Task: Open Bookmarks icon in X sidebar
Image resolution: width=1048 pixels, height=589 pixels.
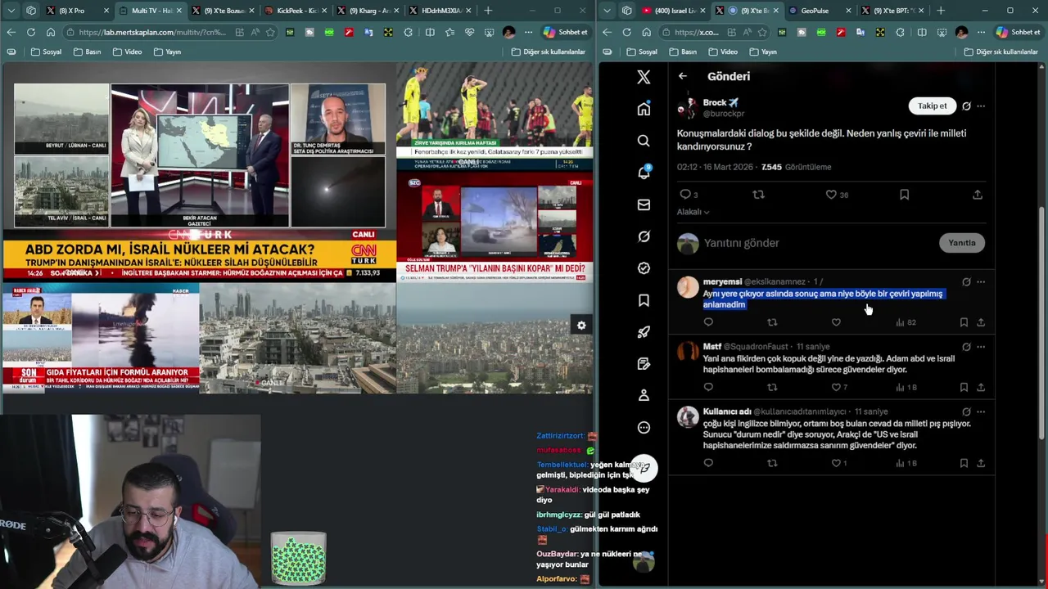Action: (x=644, y=300)
